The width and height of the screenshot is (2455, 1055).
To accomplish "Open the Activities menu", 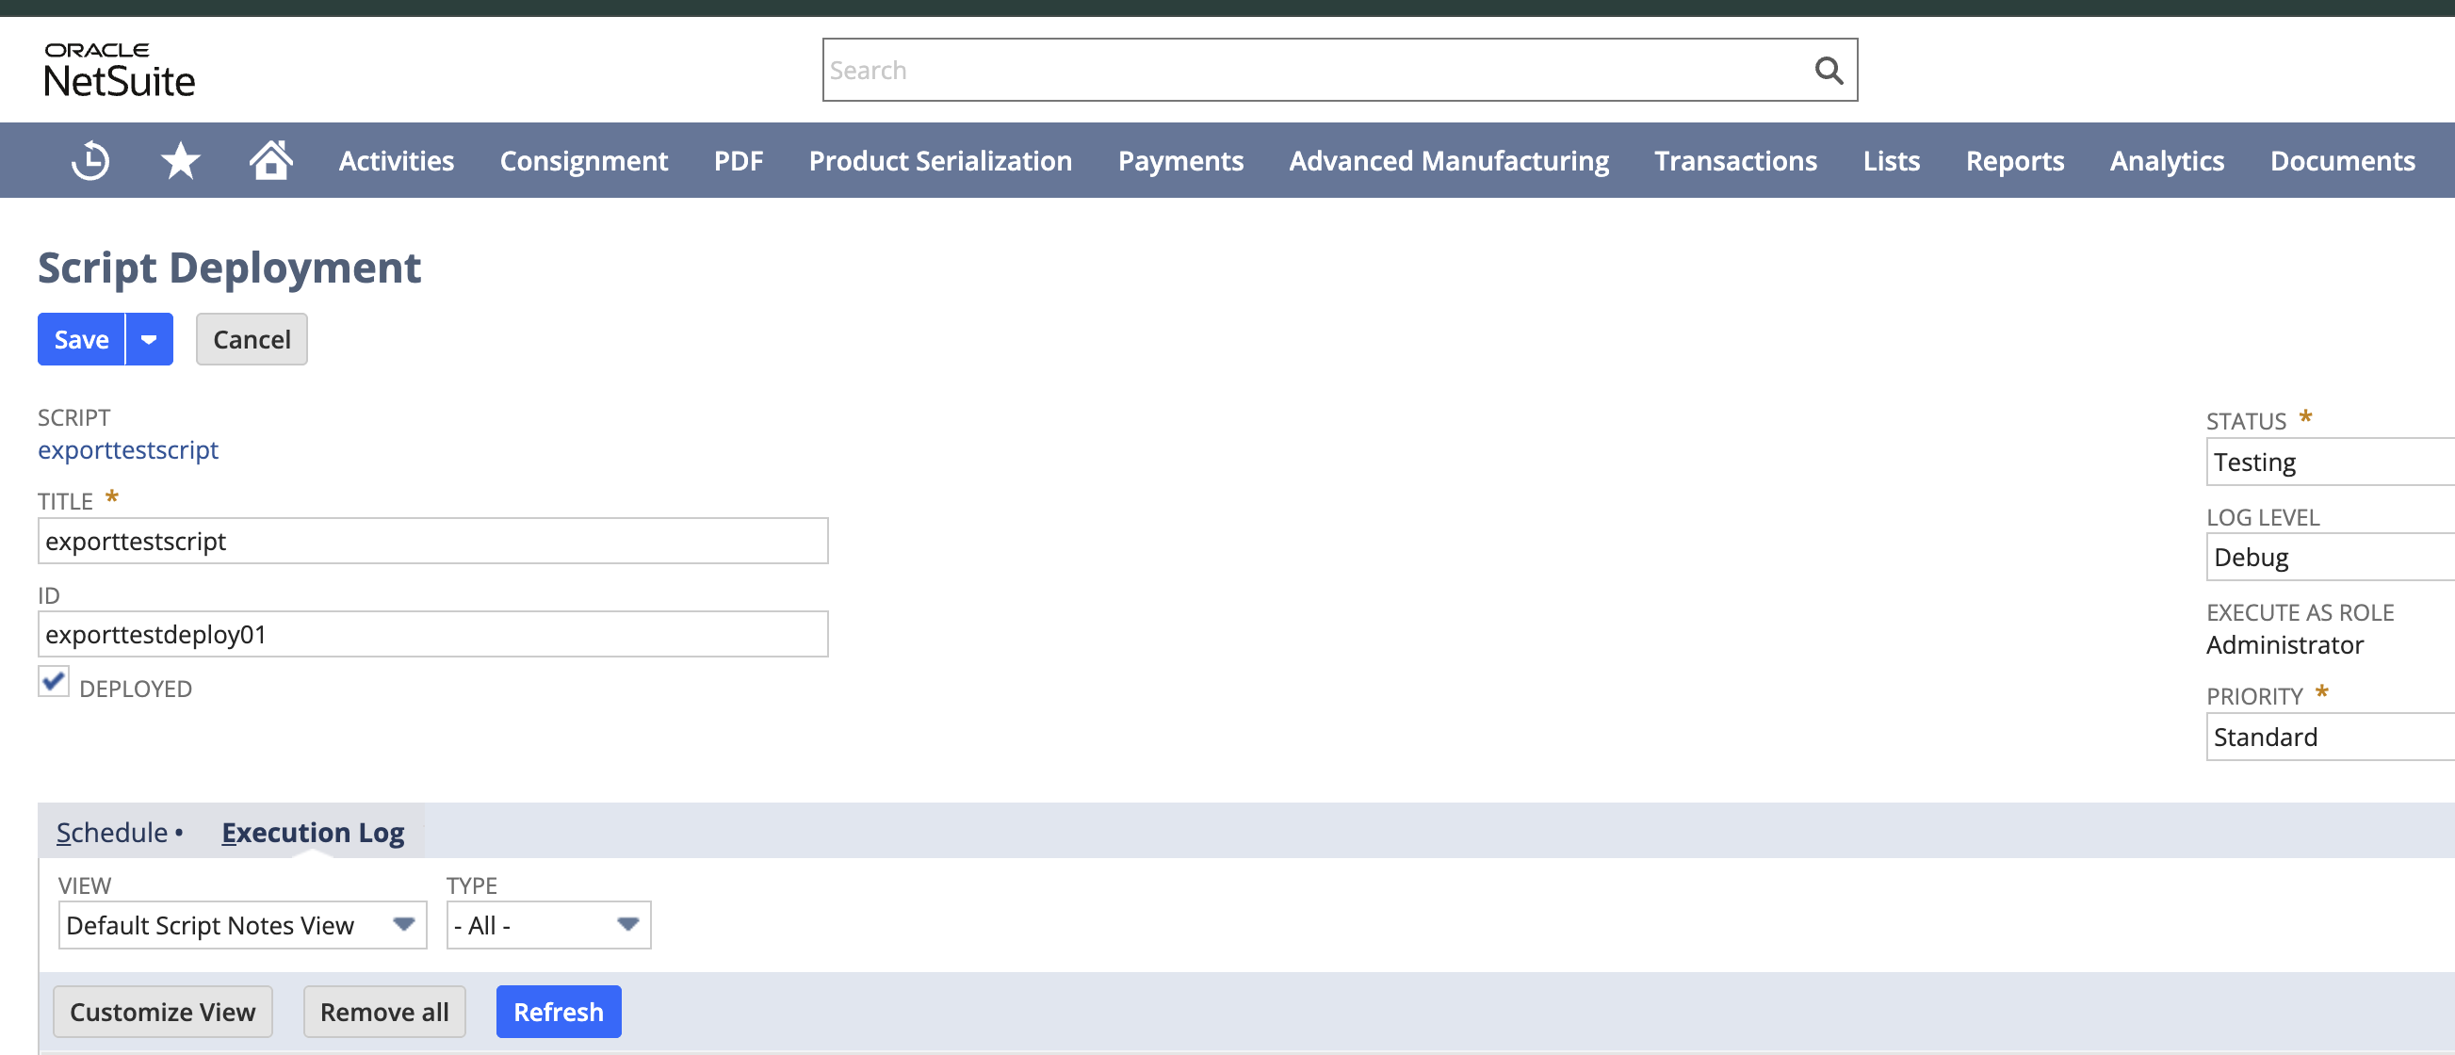I will pyautogui.click(x=397, y=160).
